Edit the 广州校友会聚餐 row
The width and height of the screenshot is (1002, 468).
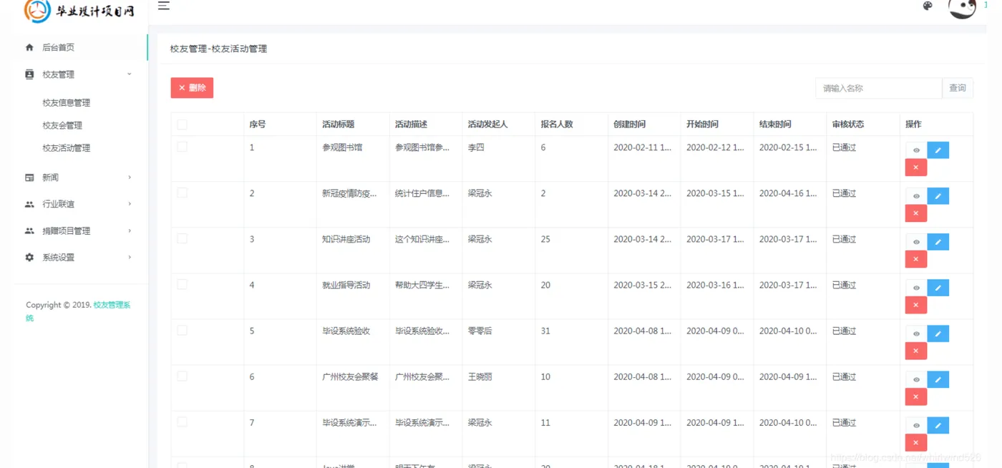[938, 379]
